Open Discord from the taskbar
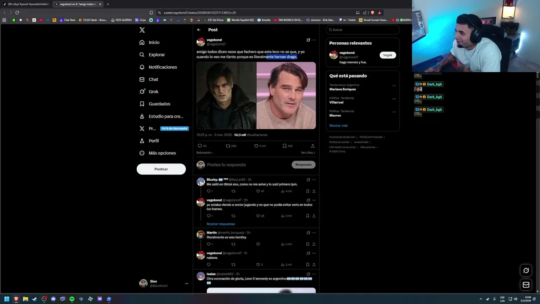Image resolution: width=540 pixels, height=304 pixels. [x=53, y=299]
